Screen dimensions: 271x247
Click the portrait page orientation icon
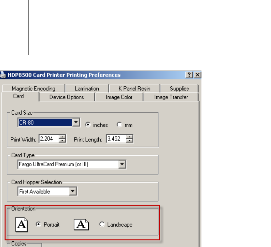(21, 224)
